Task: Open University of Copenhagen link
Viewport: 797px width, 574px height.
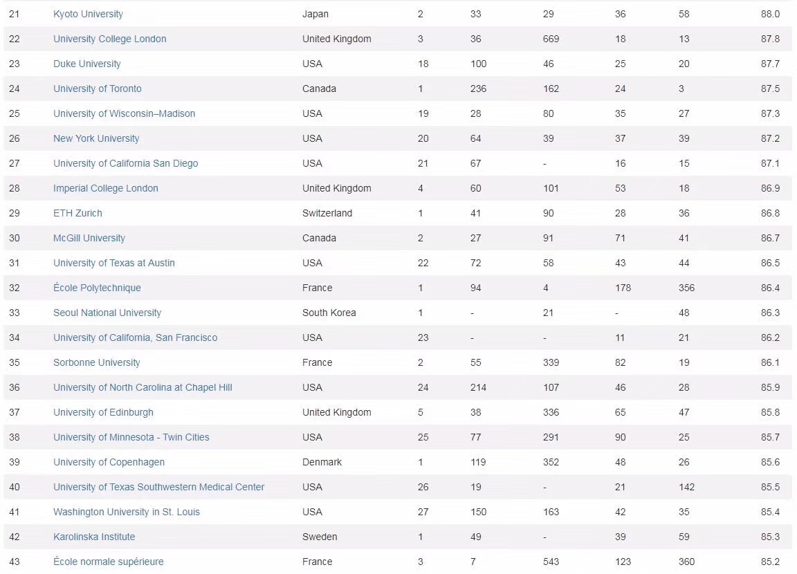Action: (109, 462)
